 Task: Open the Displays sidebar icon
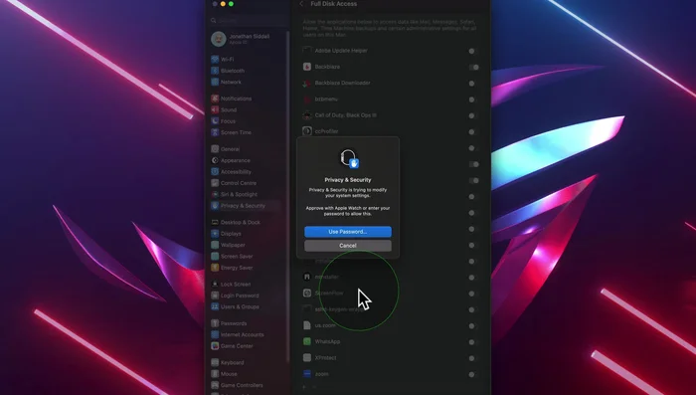215,234
